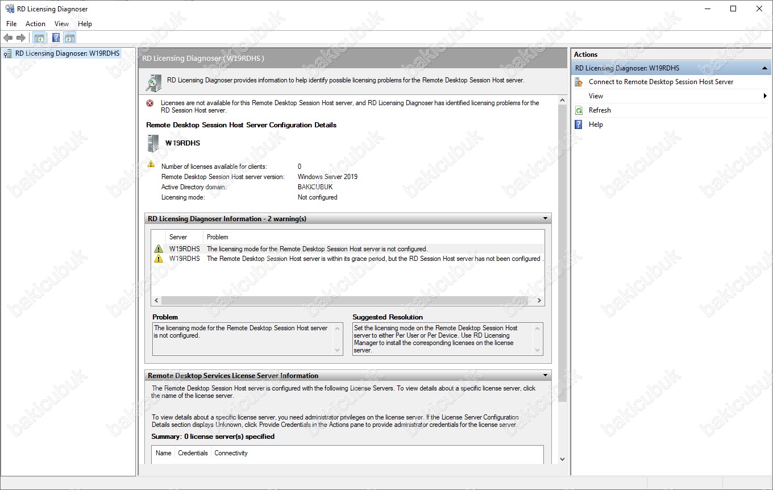
Task: Open the File menu
Action: (x=11, y=24)
